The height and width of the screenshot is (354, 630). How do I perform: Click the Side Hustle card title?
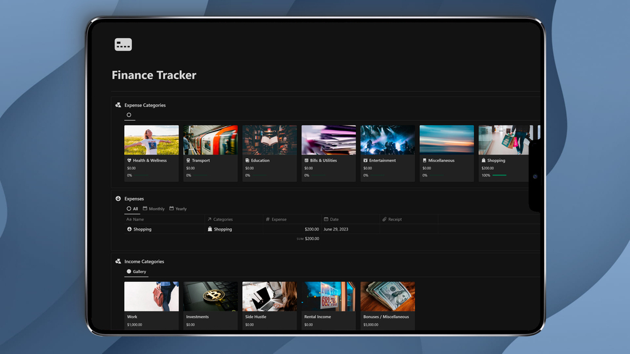click(256, 316)
